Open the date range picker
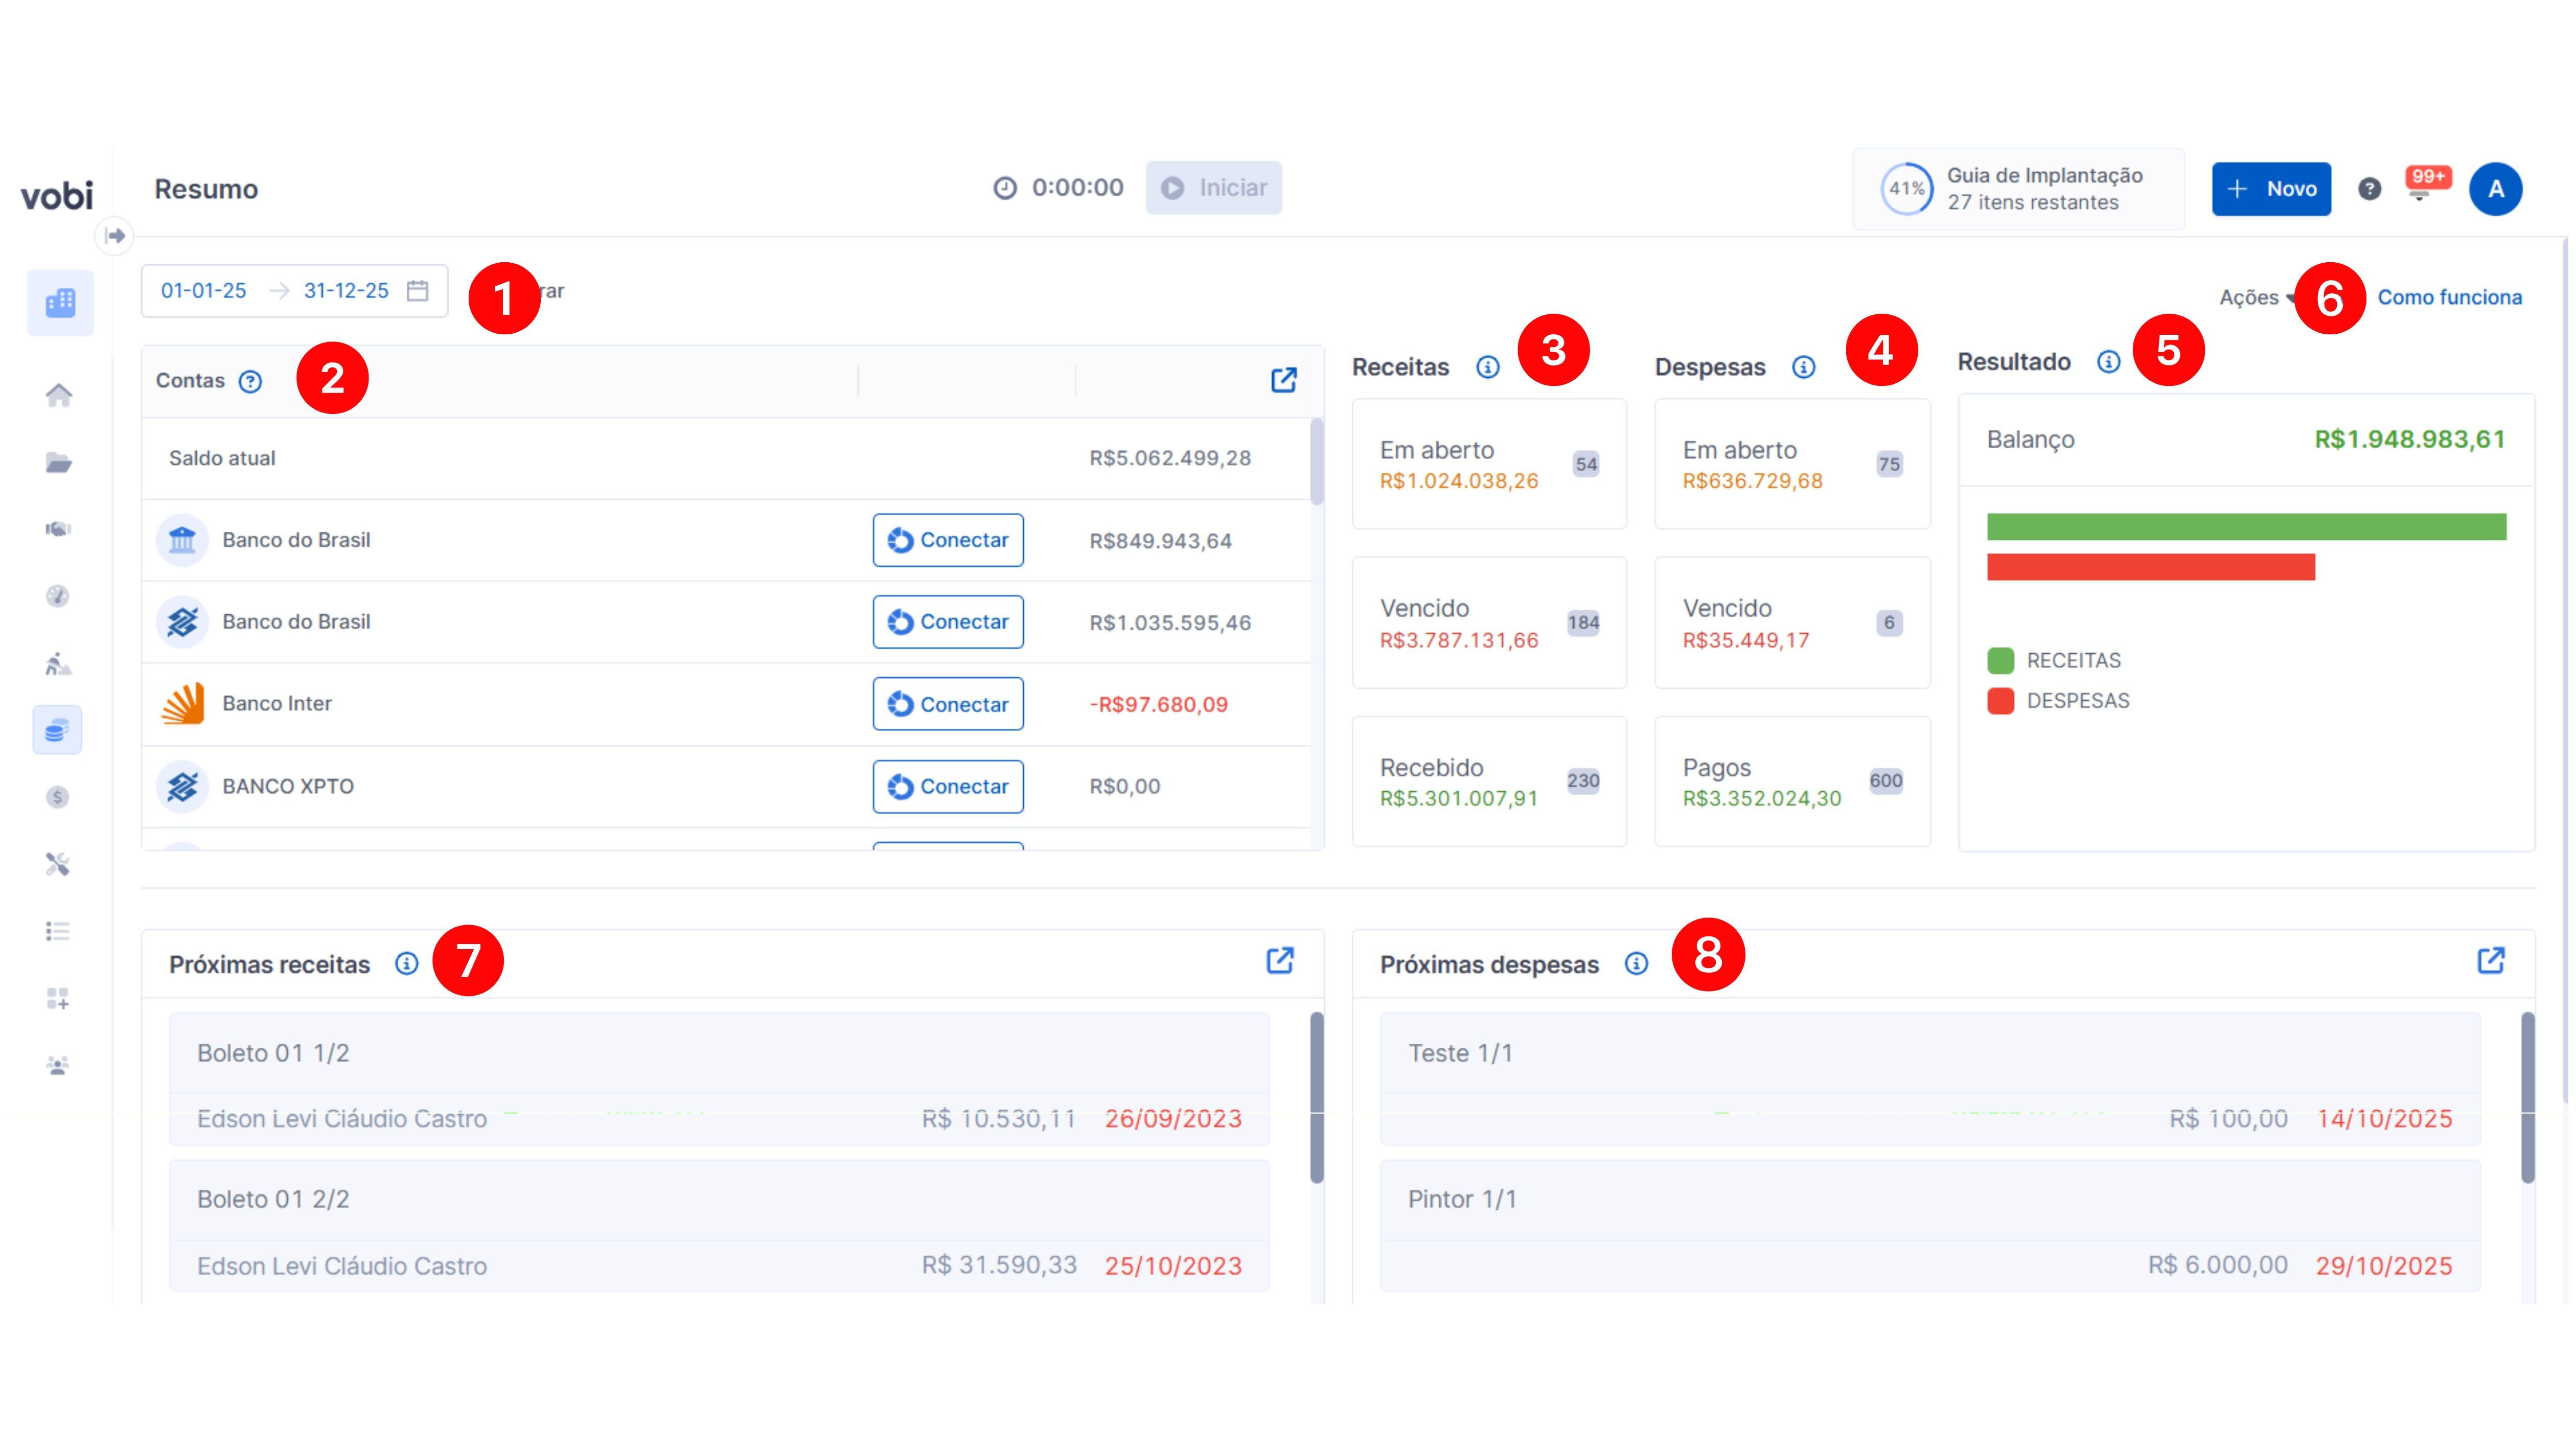 [294, 291]
